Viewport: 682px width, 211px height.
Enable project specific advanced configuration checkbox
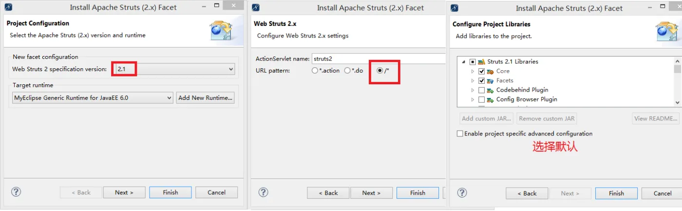pos(460,134)
